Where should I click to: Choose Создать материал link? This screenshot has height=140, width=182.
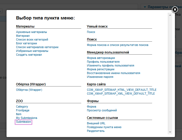29,55
